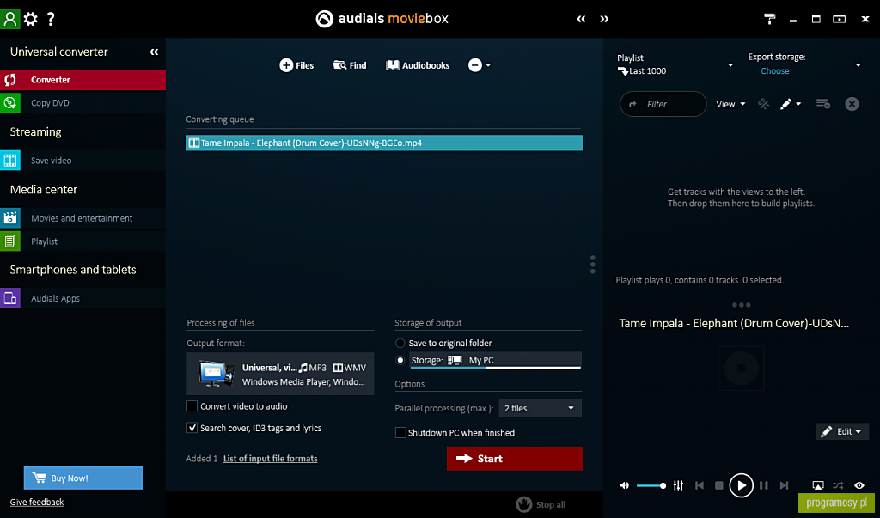
Task: Click the green Playlist icon
Action: tap(10, 241)
